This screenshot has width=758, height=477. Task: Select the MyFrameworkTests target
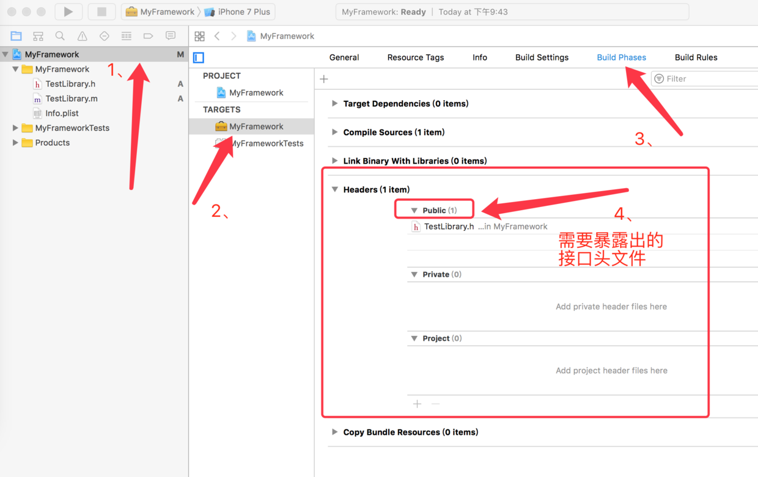(x=267, y=144)
